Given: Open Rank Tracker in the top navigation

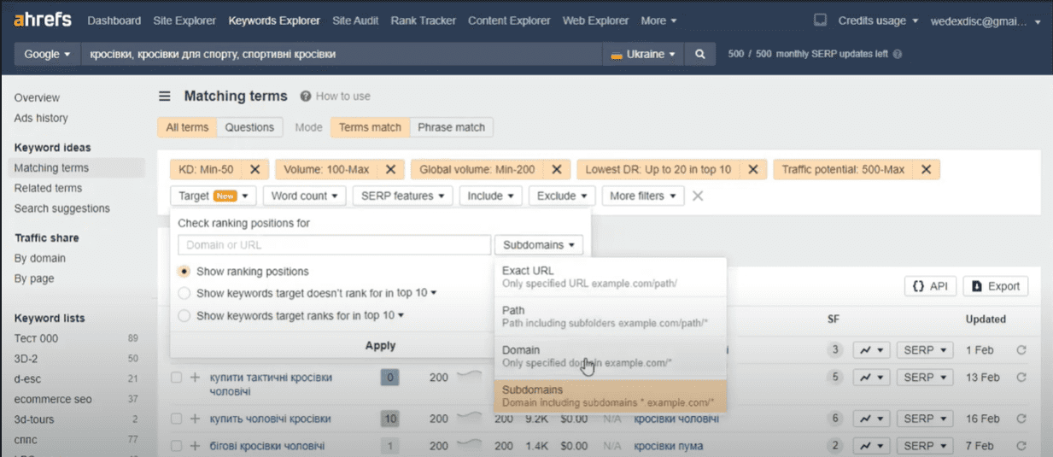Looking at the screenshot, I should [x=424, y=21].
